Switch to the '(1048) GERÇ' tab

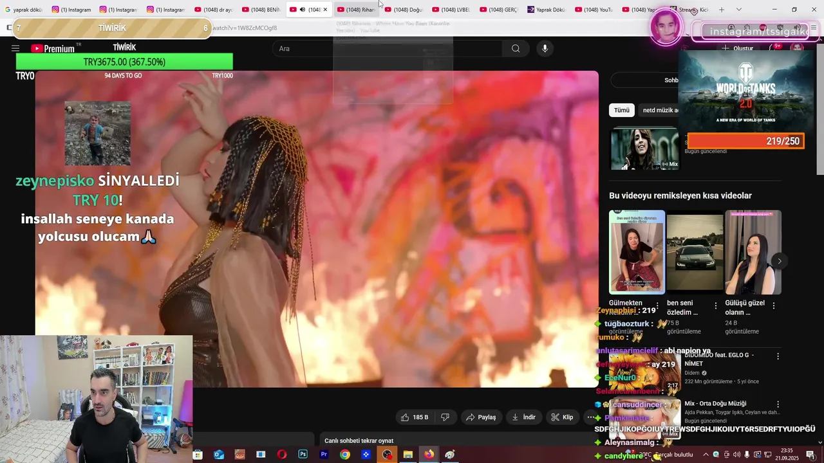[x=499, y=10]
